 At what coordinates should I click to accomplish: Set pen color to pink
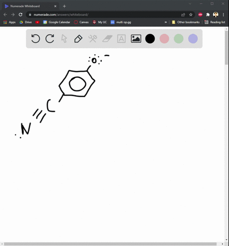[164, 39]
